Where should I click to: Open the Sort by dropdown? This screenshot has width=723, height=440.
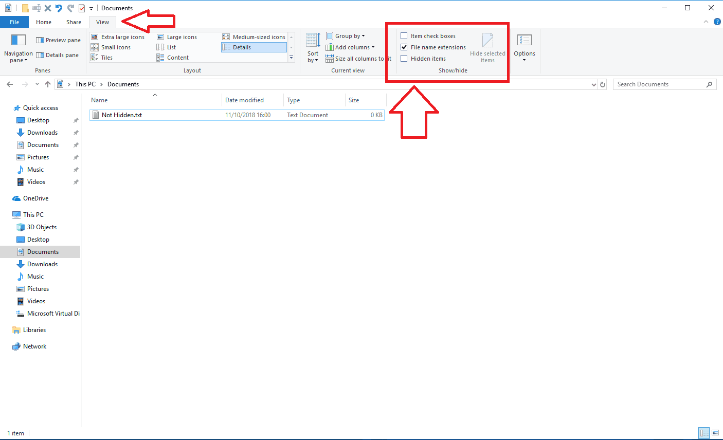(312, 48)
